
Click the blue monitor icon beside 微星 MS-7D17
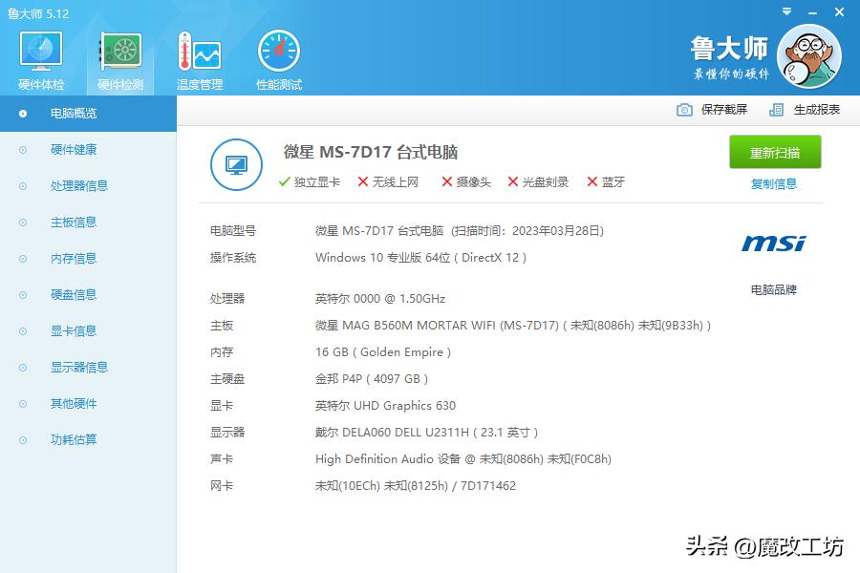click(236, 164)
